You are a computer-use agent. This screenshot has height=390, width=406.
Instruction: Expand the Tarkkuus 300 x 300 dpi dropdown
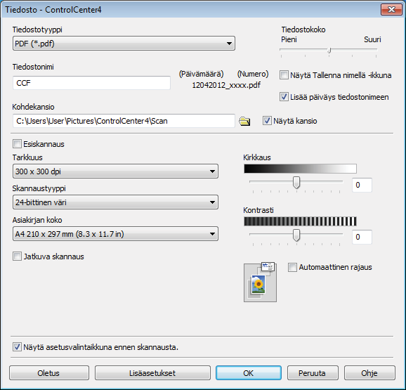pos(115,171)
